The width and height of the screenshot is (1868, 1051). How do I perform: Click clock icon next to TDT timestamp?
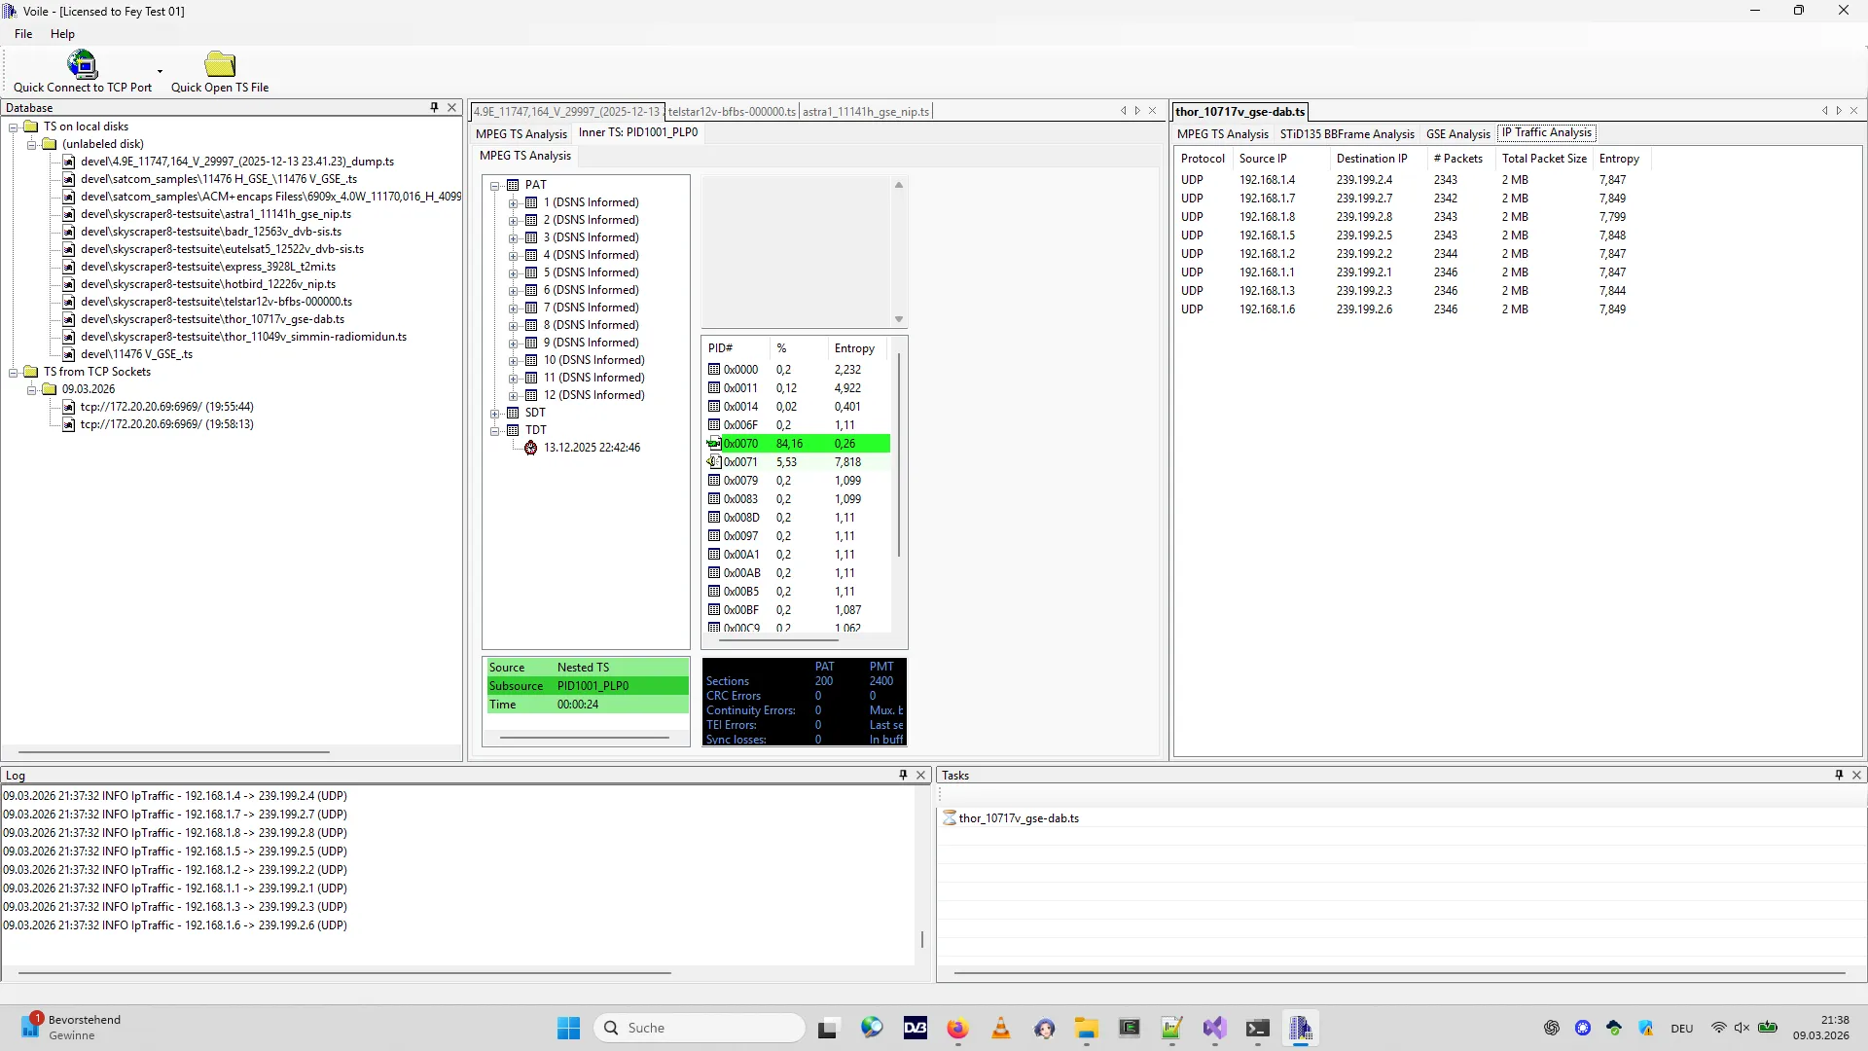530,449
